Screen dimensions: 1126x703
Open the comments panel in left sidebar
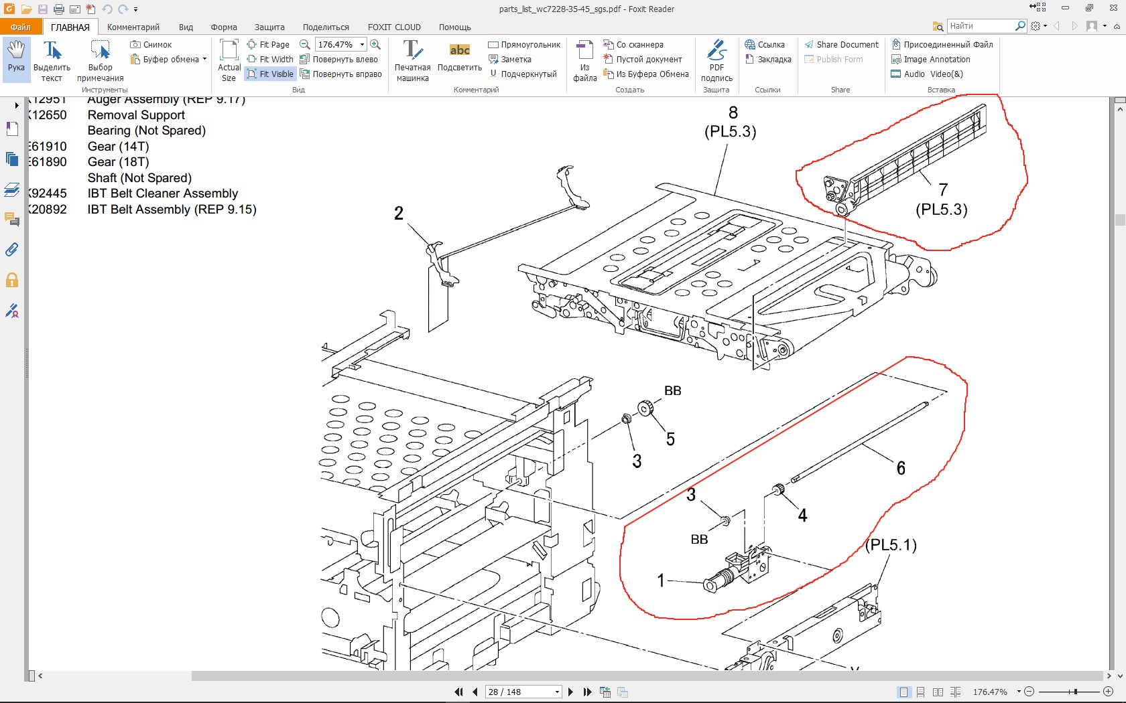[12, 219]
